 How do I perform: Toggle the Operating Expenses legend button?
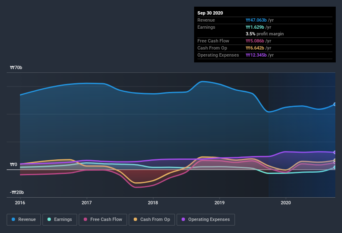[206, 220]
